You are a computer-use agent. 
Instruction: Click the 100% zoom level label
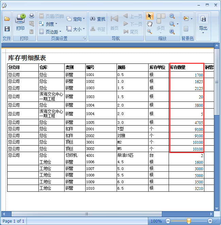(156, 221)
